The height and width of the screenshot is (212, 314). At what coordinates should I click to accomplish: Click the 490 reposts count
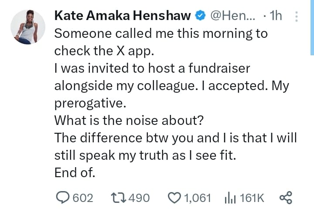pyautogui.click(x=140, y=198)
